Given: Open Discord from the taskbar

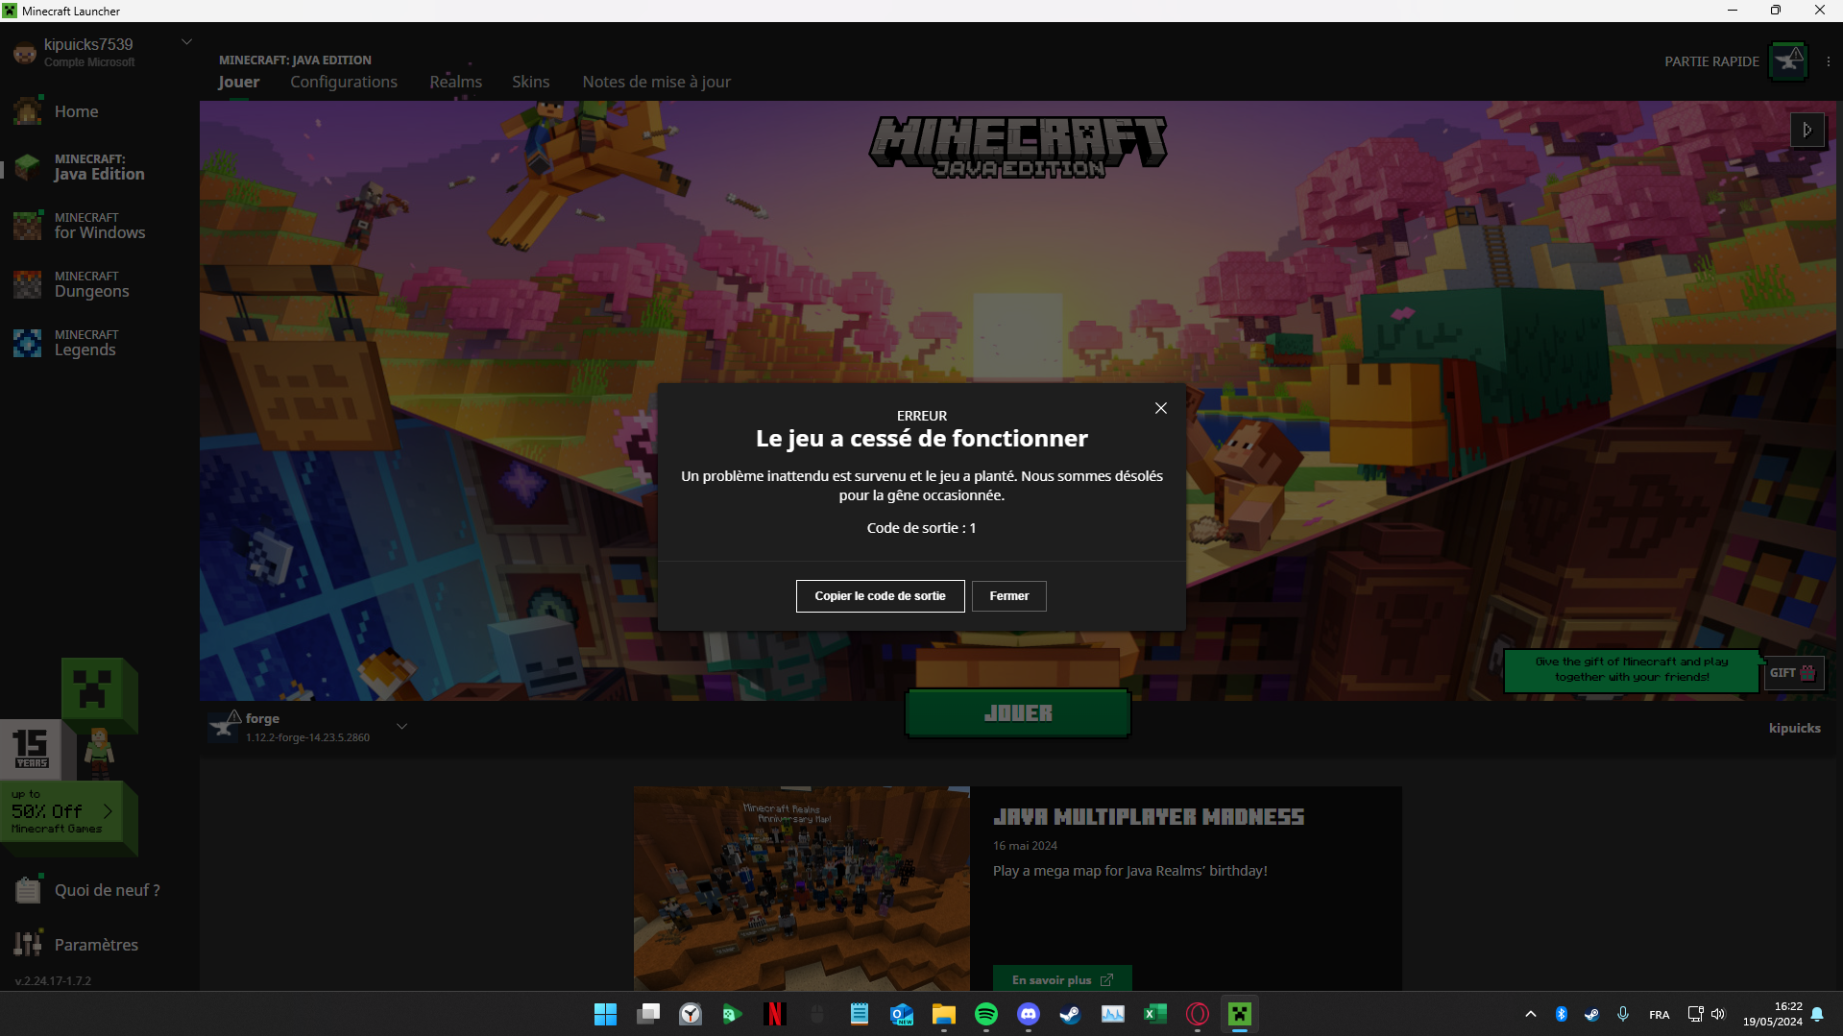Looking at the screenshot, I should (x=1028, y=1014).
